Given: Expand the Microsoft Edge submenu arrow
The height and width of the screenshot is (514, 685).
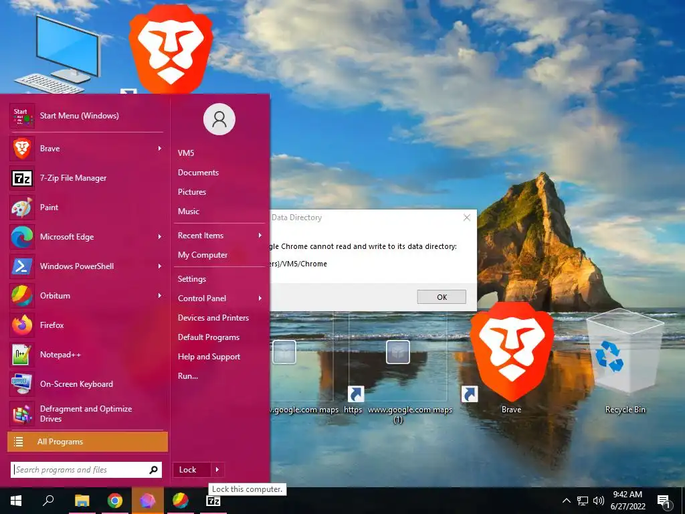Looking at the screenshot, I should (160, 237).
